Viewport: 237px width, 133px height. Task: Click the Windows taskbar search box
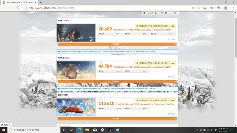34,130
